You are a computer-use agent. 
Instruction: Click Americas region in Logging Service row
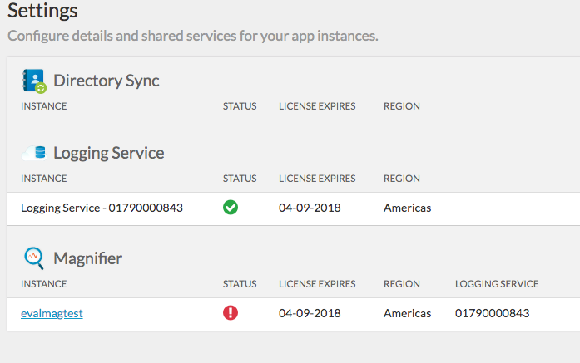tap(407, 208)
